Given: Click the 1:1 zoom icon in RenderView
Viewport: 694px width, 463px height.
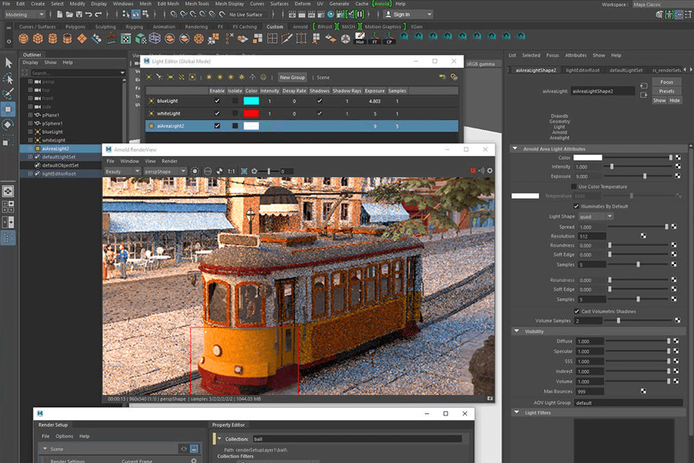Looking at the screenshot, I should tap(231, 171).
